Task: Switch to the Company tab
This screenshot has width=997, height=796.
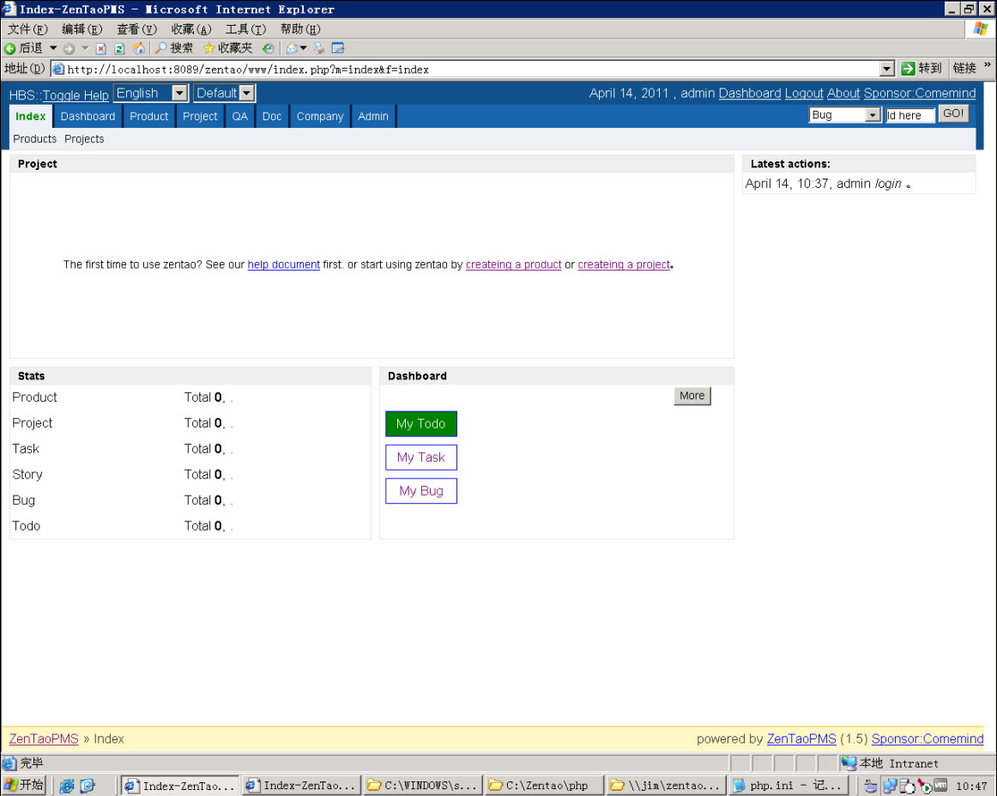Action: pos(320,117)
